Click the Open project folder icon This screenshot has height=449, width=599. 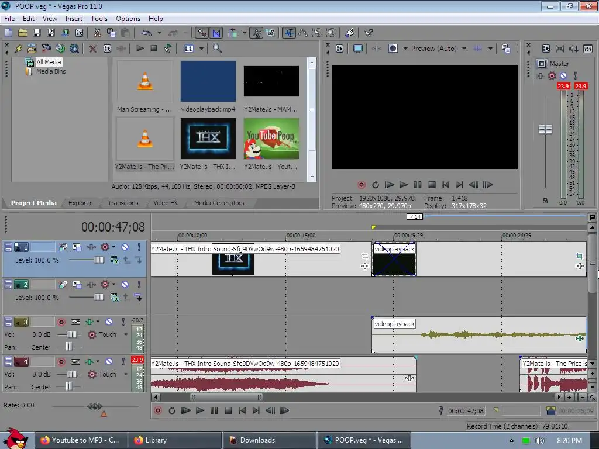pyautogui.click(x=23, y=33)
